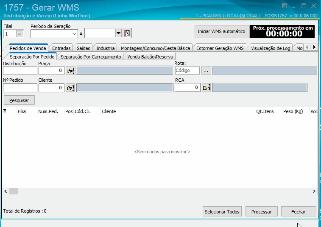321x227 pixels.
Task: Open the calendar icon next to the period end date
Action: pos(127,33)
